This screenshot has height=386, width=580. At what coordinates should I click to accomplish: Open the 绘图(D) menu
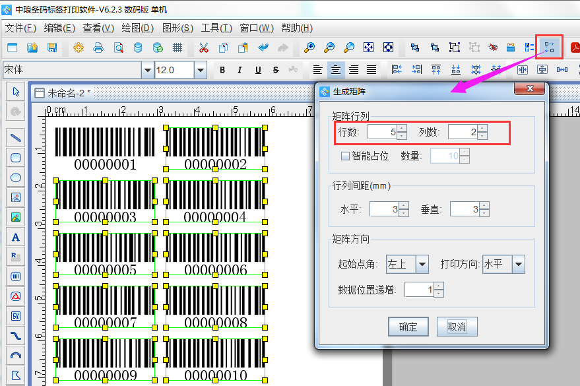pos(137,28)
